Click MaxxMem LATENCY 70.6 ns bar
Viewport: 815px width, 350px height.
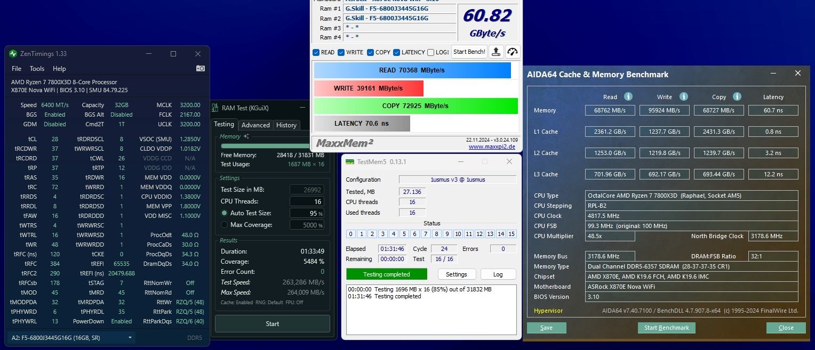point(362,124)
